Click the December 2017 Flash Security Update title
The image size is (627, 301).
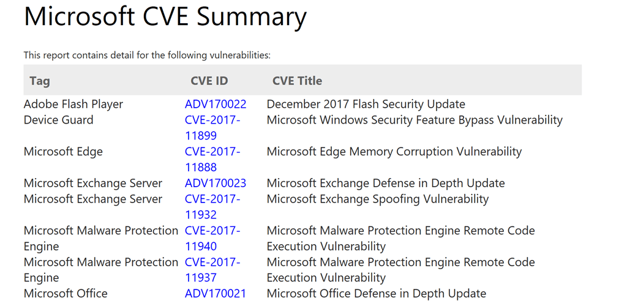point(366,104)
